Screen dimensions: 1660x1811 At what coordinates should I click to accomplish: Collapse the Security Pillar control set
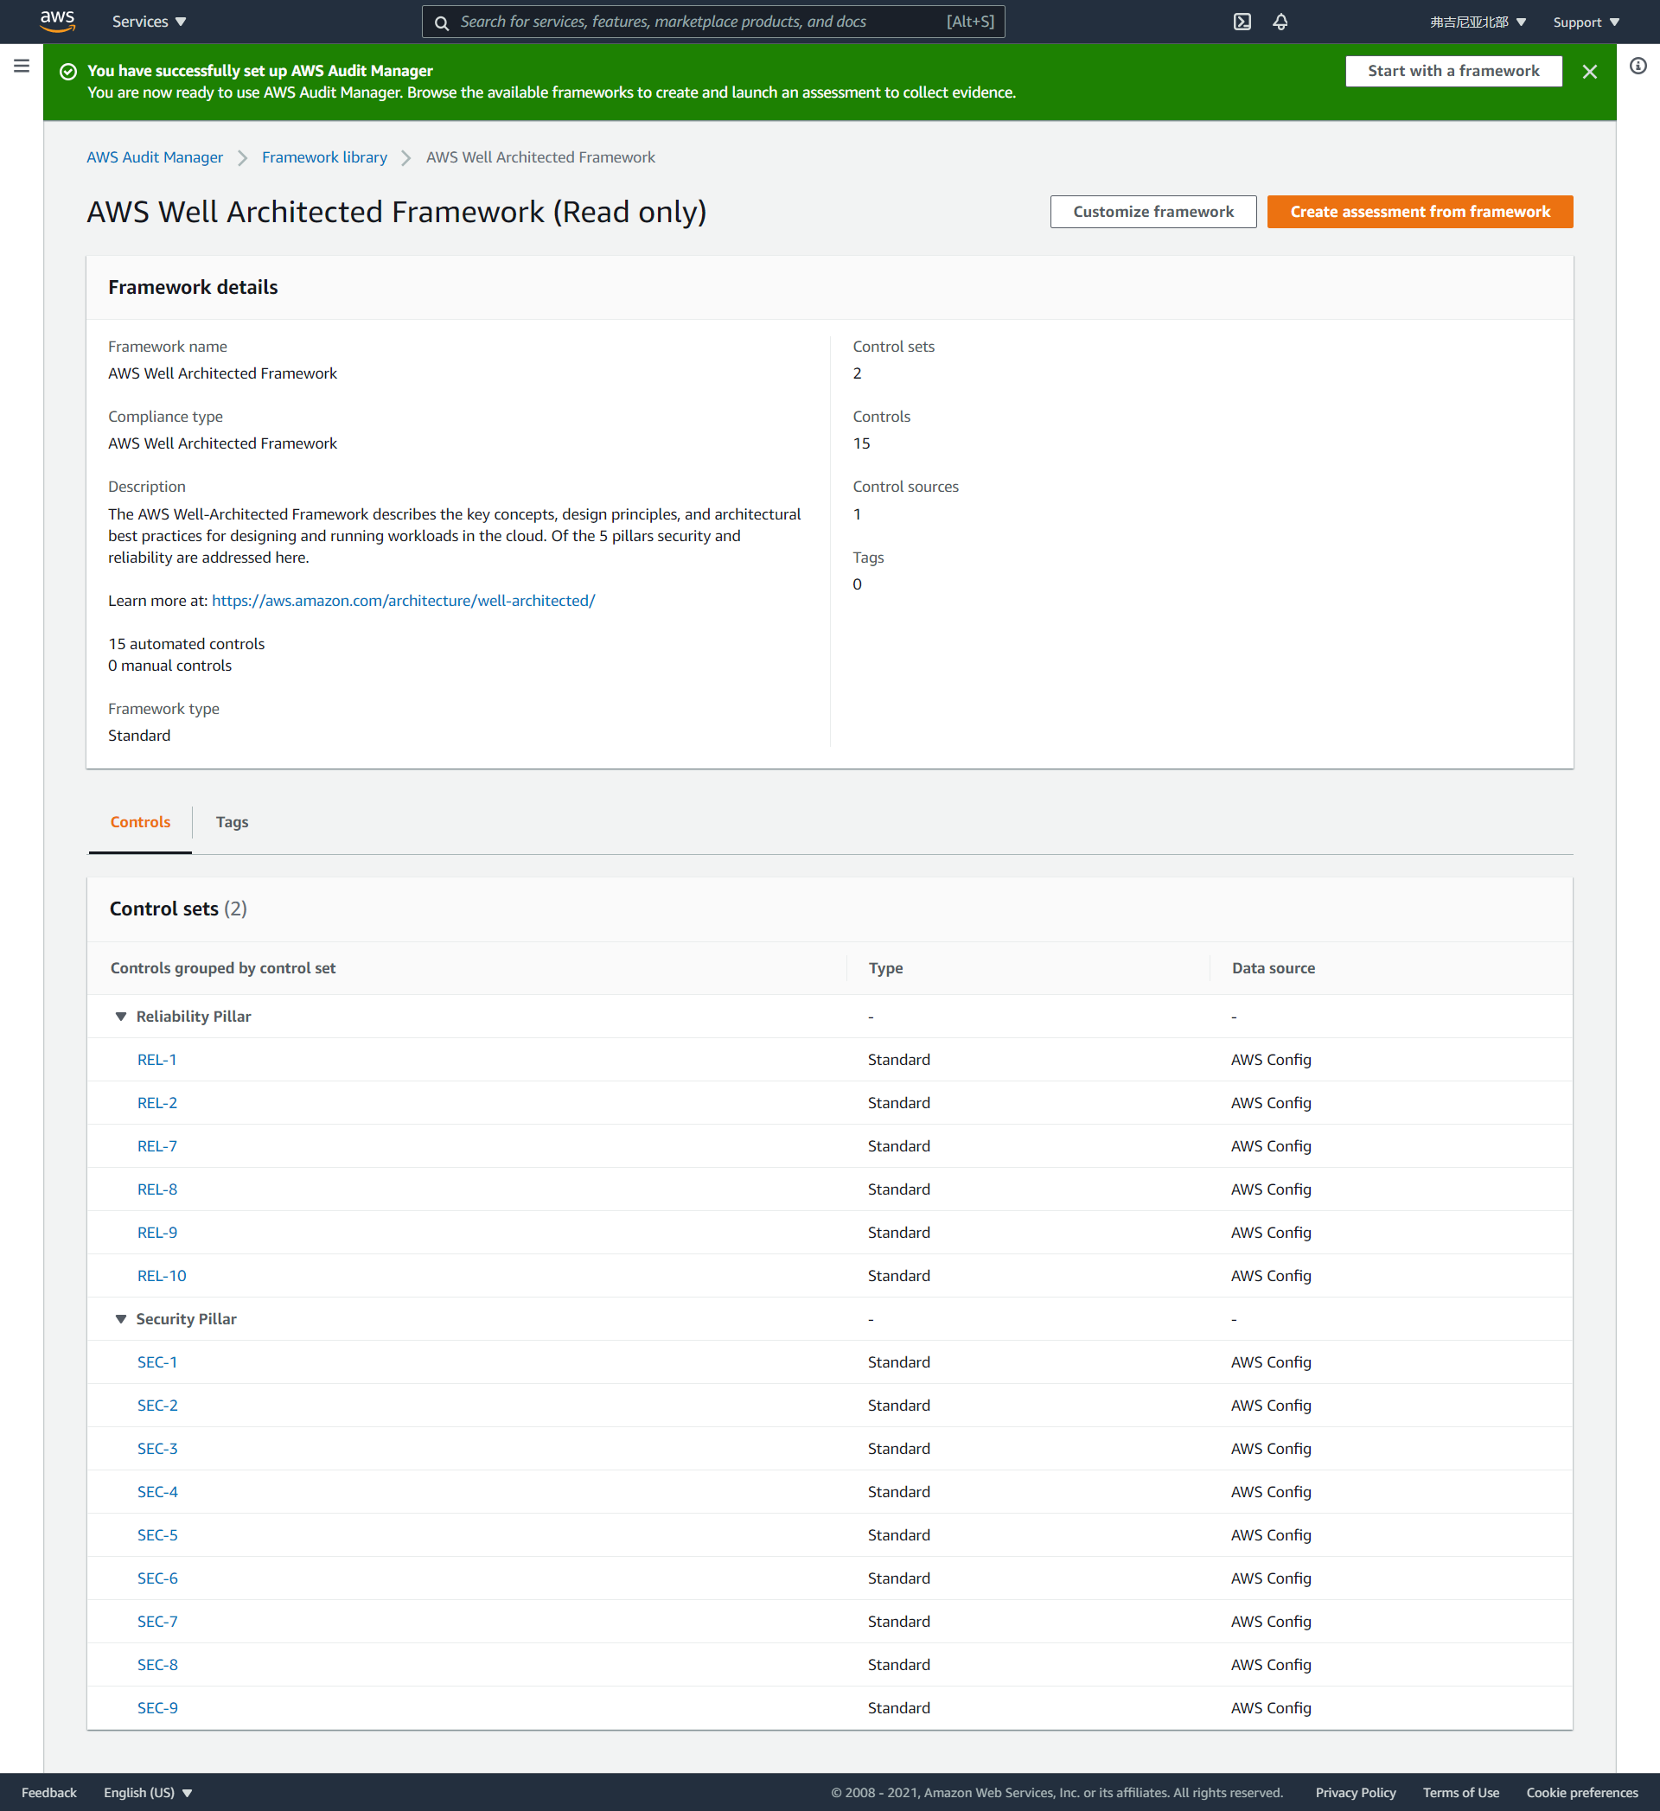point(120,1319)
